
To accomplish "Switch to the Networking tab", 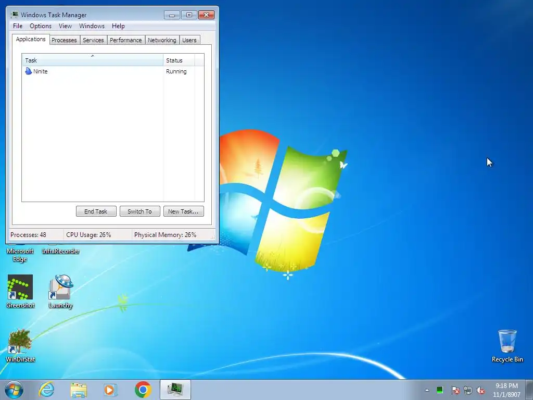I will pos(162,40).
